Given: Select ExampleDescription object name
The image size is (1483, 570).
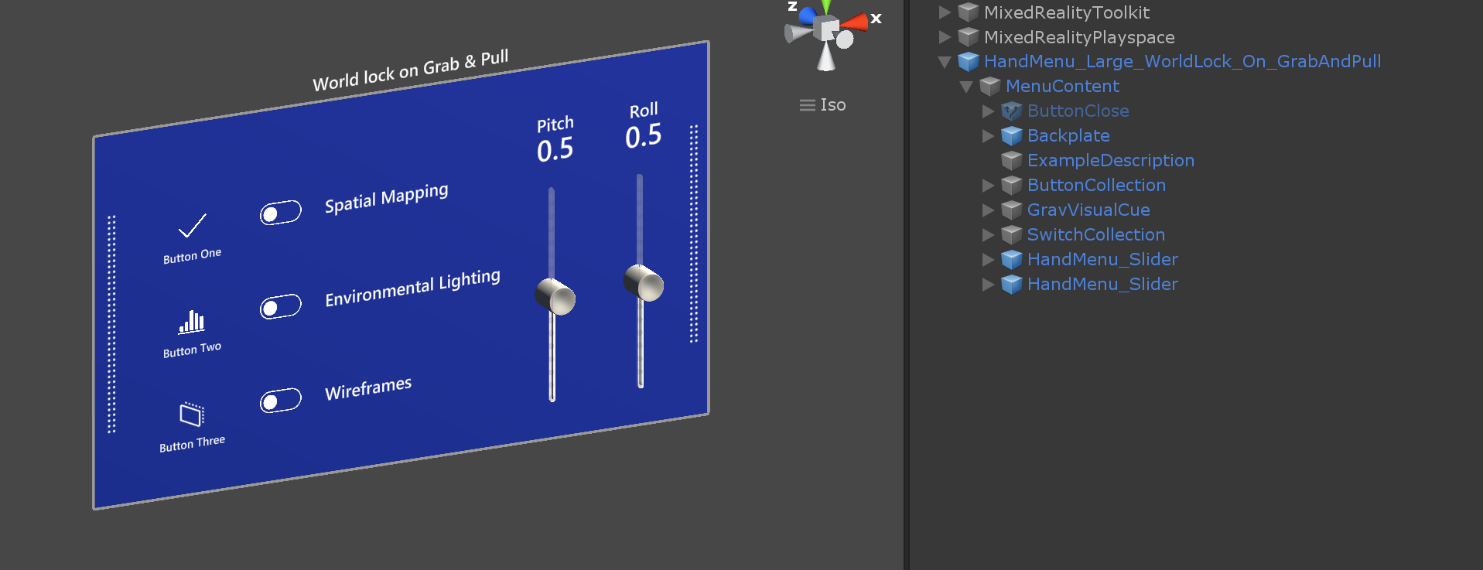Looking at the screenshot, I should (1111, 161).
